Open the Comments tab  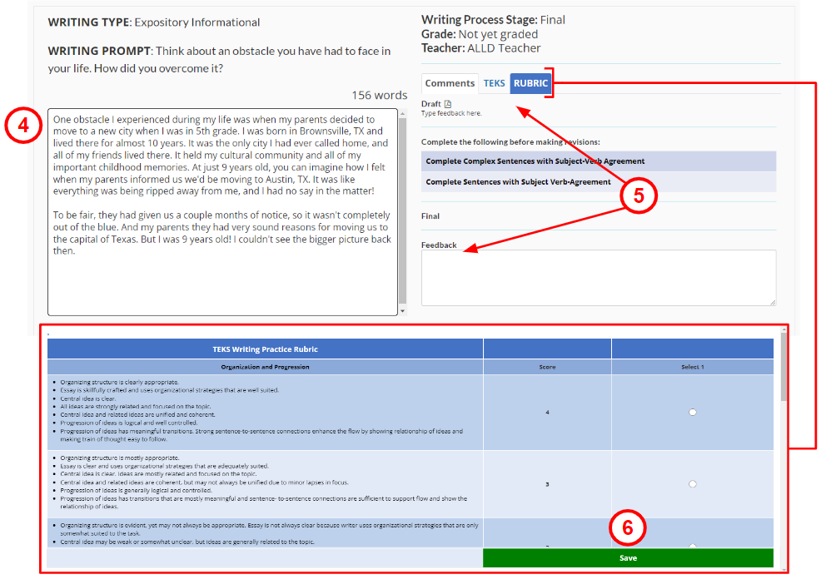[x=450, y=83]
